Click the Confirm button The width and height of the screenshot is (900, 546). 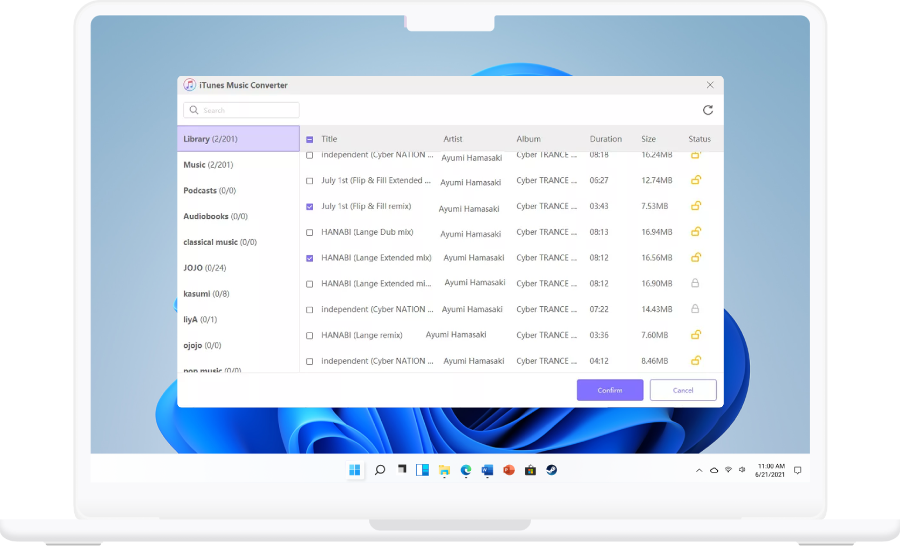tap(610, 390)
